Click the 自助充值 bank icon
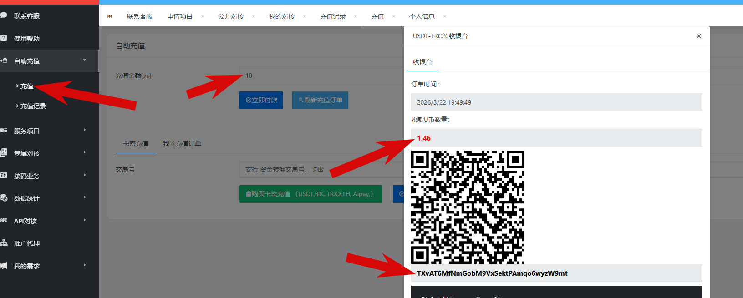 pos(4,61)
